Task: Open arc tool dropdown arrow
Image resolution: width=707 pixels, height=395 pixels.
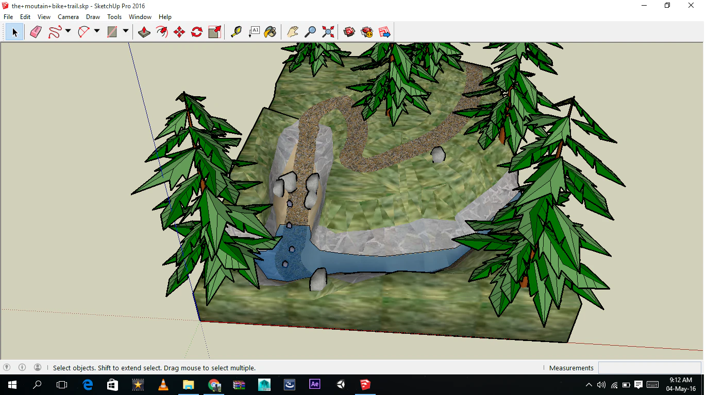Action: click(97, 32)
